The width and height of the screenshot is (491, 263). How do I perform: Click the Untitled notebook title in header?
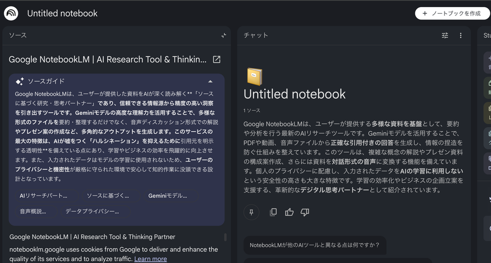pyautogui.click(x=62, y=13)
